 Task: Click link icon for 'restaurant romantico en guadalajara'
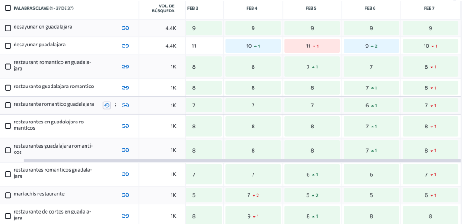(x=125, y=66)
